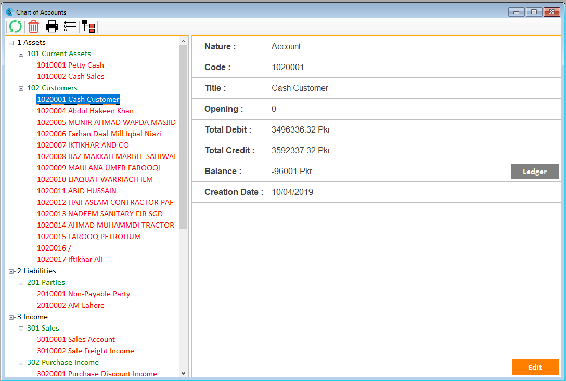Collapse the 302 Purchase Income node
This screenshot has height=381, width=566.
(x=21, y=363)
